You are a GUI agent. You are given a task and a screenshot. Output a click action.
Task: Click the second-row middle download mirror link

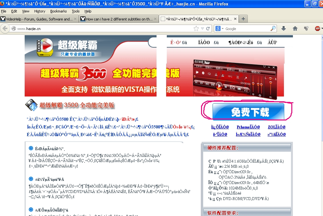coord(248,135)
